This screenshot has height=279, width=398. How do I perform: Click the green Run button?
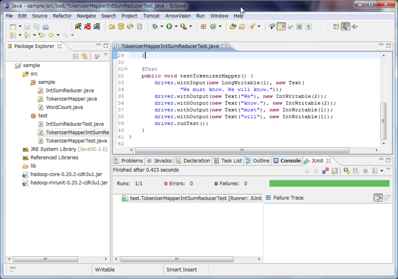tap(169, 26)
